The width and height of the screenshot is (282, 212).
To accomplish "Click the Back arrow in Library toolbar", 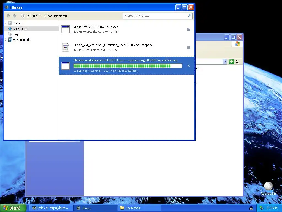I will point(8,16).
